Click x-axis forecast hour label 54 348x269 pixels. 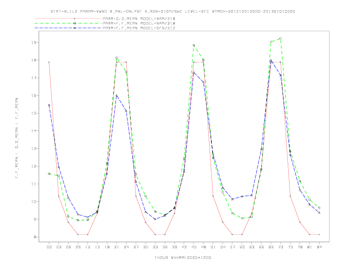click(x=223, y=247)
